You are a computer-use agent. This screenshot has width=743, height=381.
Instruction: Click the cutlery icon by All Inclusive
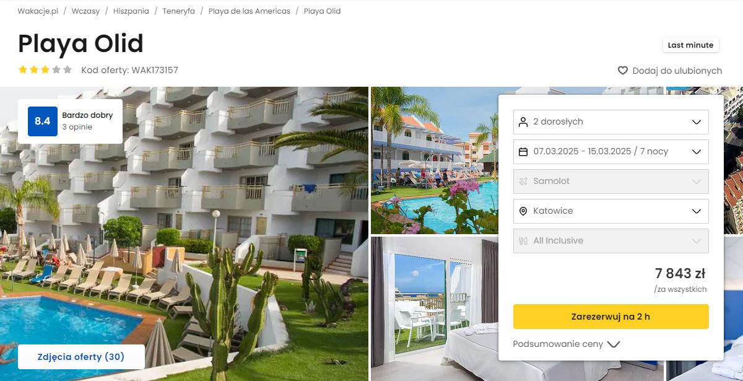coord(523,241)
